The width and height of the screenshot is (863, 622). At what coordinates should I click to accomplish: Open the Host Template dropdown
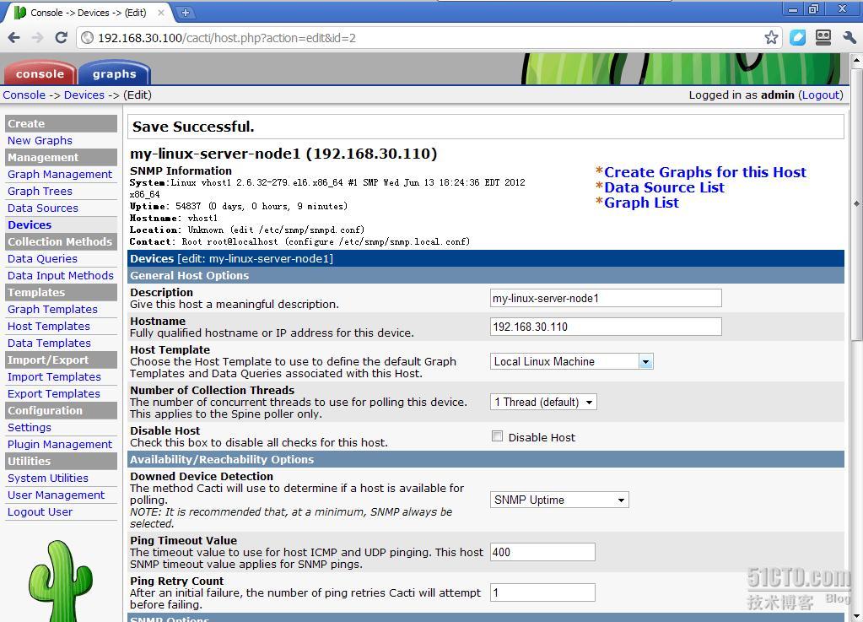[x=571, y=361]
